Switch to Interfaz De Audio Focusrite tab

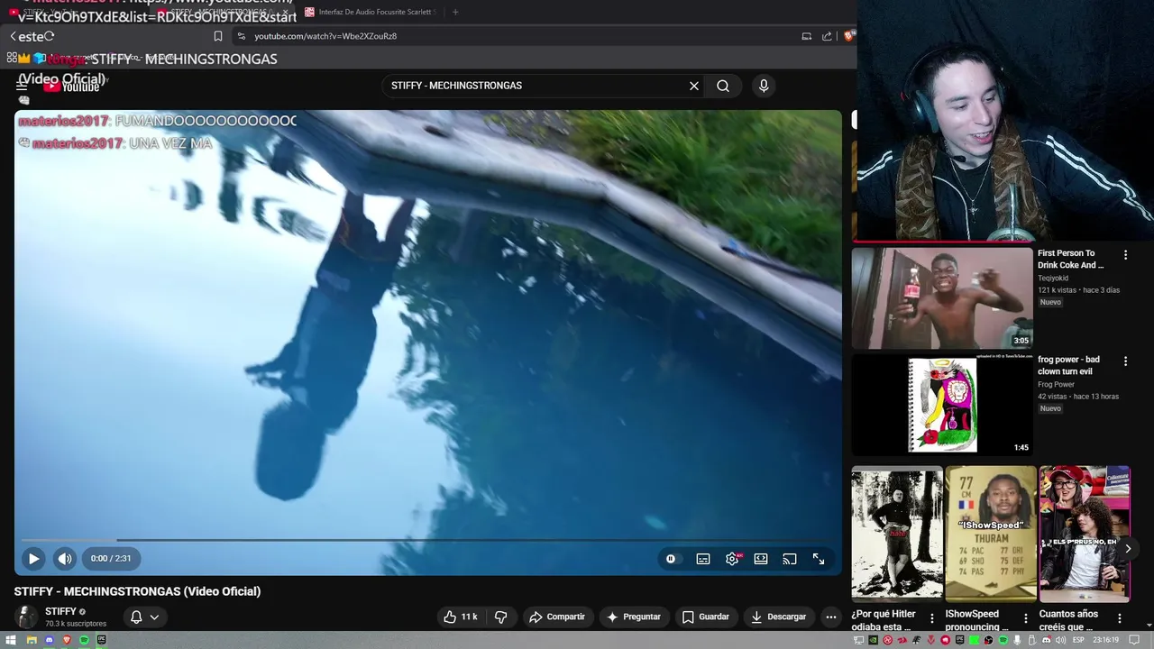[x=371, y=12]
